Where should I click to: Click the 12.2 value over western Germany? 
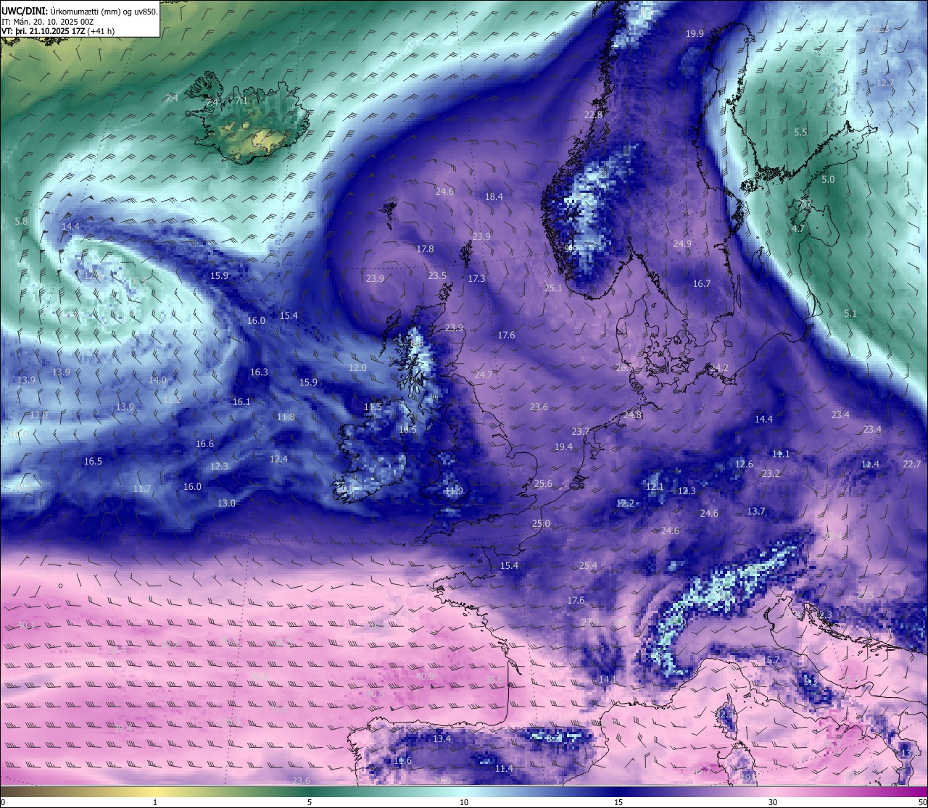tap(625, 503)
